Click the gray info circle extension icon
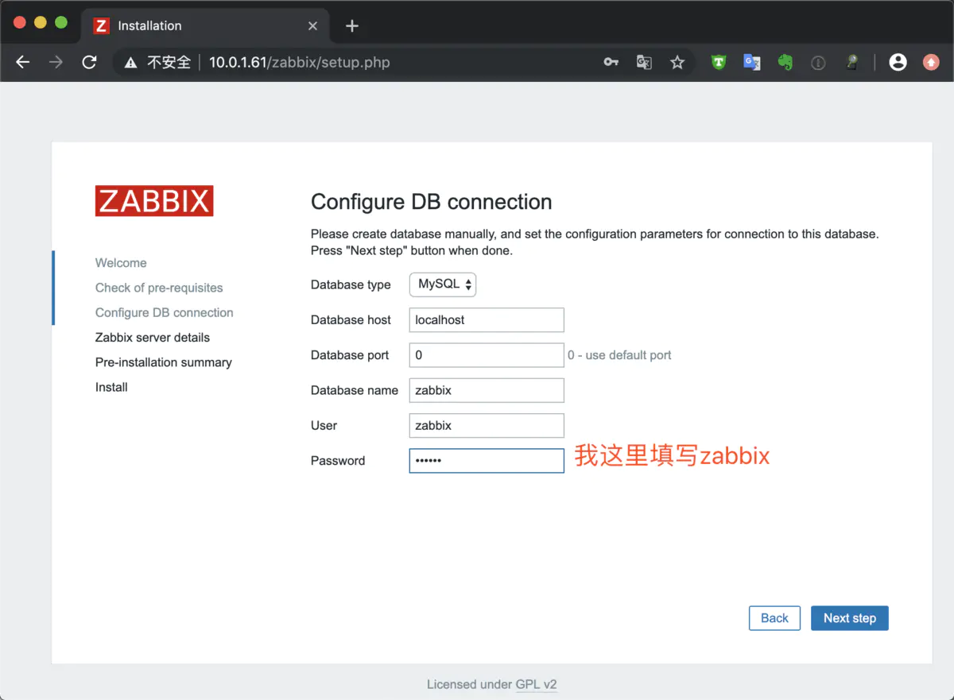The width and height of the screenshot is (954, 700). click(x=818, y=62)
